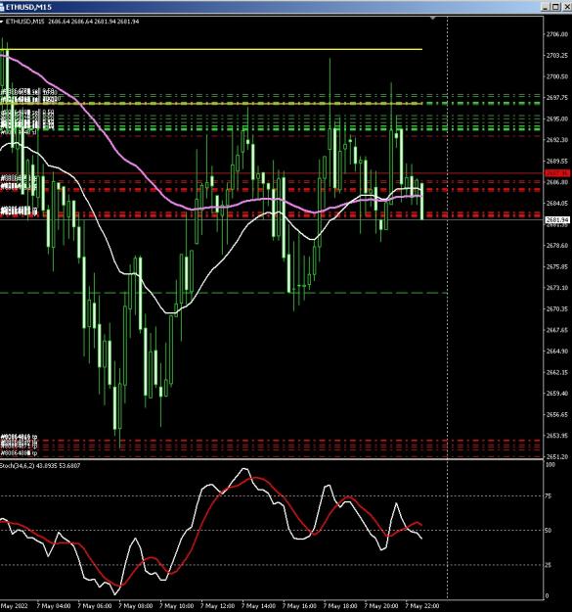Expand the one-click trading arrow beside ETHUSD,M15
This screenshot has width=572, height=612.
pyautogui.click(x=2, y=22)
